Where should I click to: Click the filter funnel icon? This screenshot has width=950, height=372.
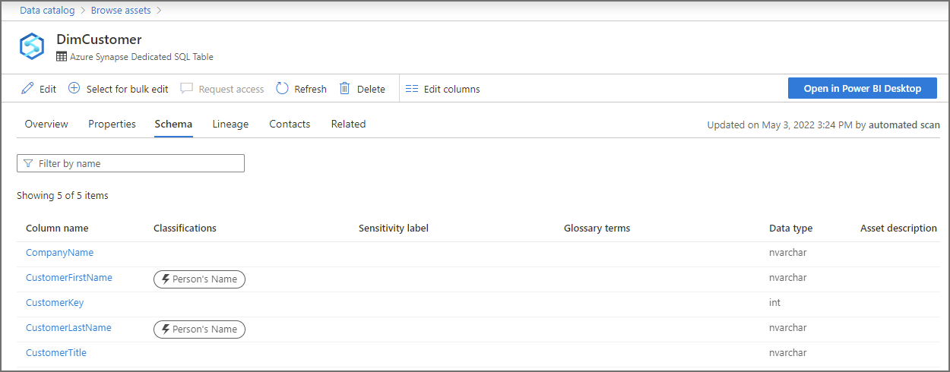coord(28,163)
